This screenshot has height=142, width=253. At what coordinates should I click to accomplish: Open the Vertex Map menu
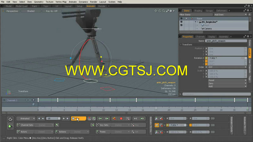[x=61, y=2]
